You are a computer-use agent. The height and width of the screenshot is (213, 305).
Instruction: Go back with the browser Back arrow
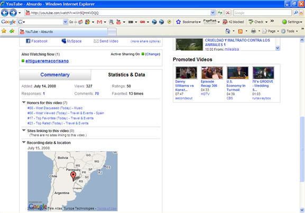tap(5, 13)
